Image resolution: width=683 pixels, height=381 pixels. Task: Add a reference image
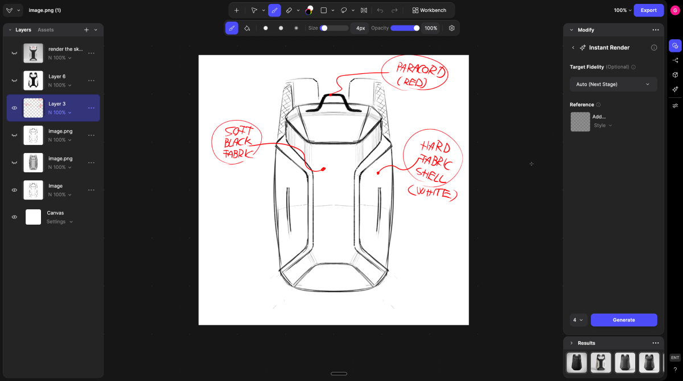pyautogui.click(x=581, y=122)
